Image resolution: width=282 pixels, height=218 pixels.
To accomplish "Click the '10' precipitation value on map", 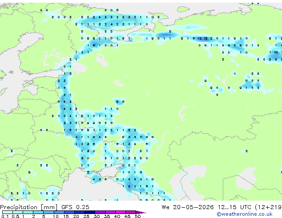I will point(276,52).
